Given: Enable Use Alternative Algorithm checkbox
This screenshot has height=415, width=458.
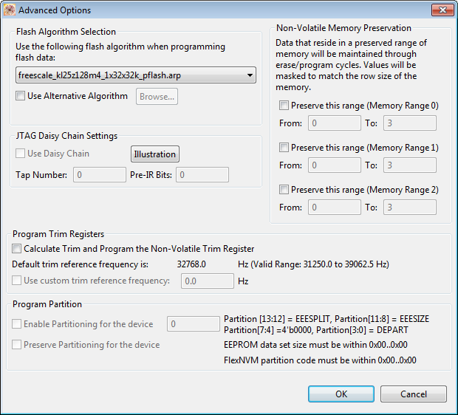Looking at the screenshot, I should pyautogui.click(x=21, y=96).
